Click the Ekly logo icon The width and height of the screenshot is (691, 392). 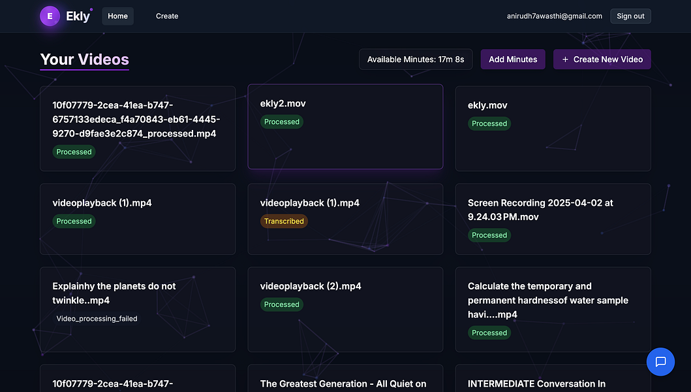click(x=50, y=16)
